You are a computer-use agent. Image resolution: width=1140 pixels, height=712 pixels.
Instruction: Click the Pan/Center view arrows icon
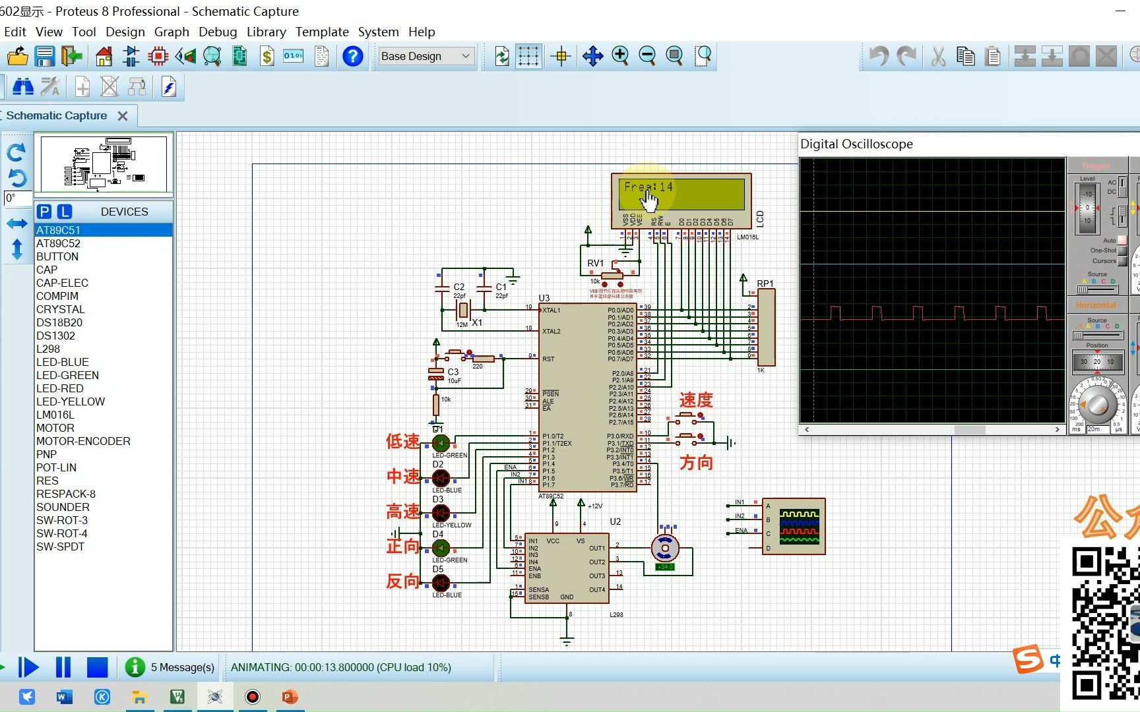point(592,57)
